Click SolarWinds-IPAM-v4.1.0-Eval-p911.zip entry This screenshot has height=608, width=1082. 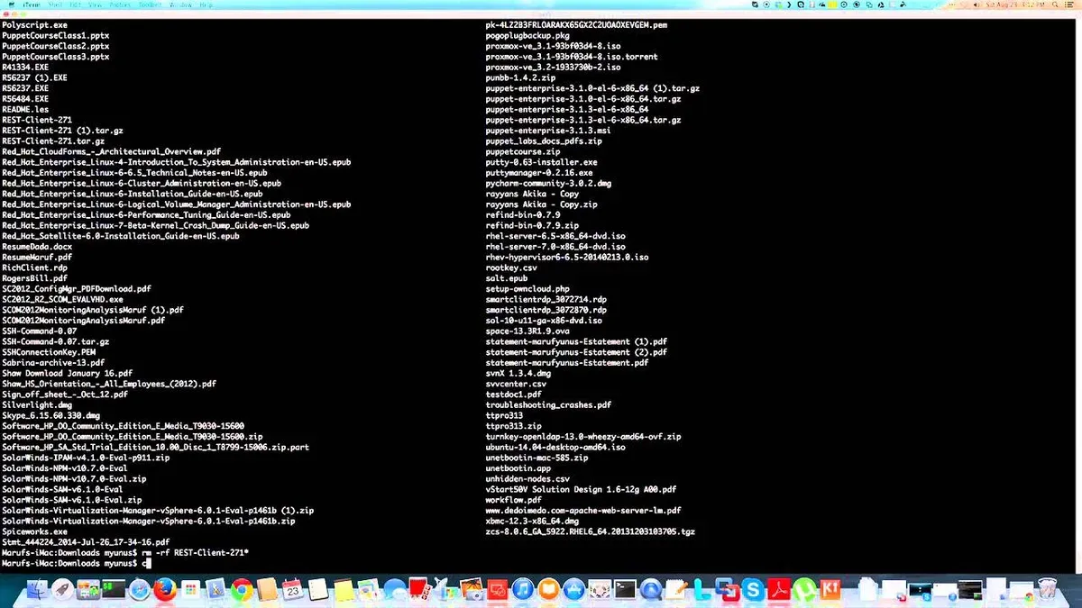[86, 458]
